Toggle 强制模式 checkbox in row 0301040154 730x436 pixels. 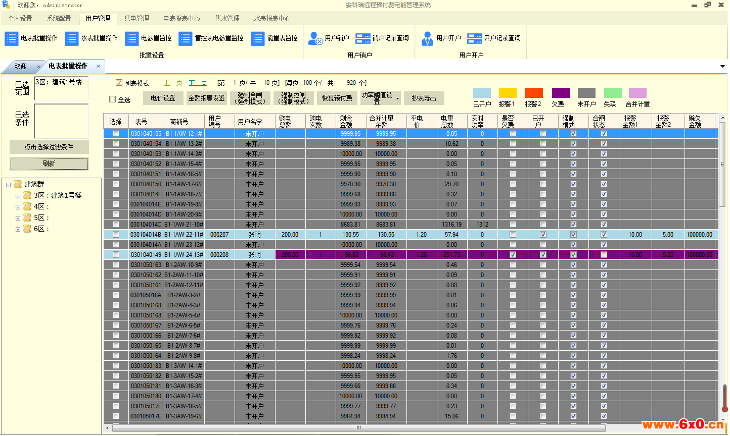[x=573, y=144]
